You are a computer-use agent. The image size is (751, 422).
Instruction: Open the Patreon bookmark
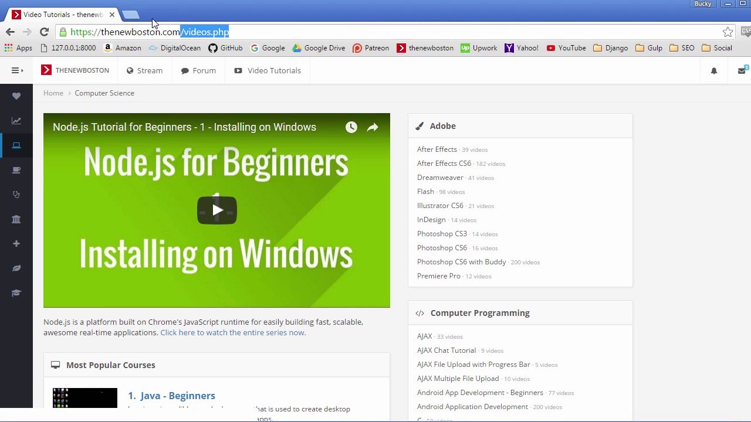coord(371,48)
